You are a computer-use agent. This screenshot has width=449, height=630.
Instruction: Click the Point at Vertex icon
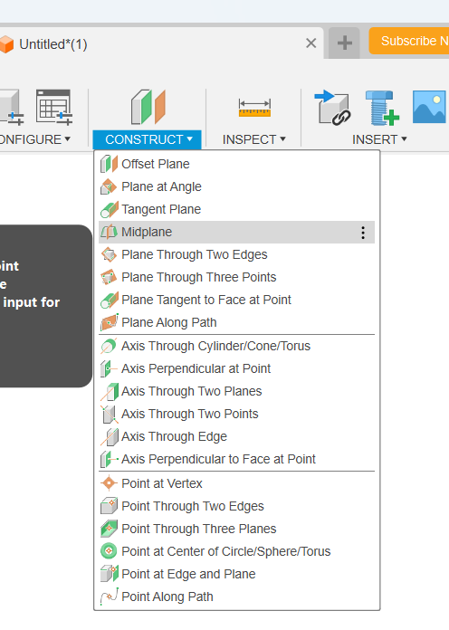coord(109,483)
